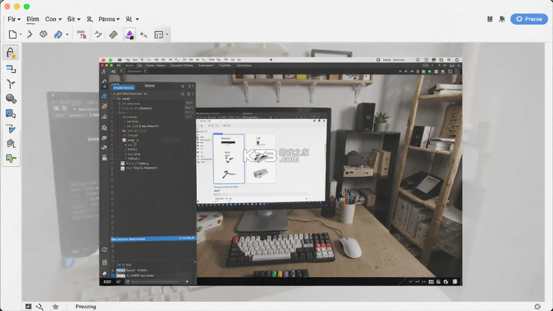
Task: Open settings via the status bar gear icon
Action: pos(537,307)
